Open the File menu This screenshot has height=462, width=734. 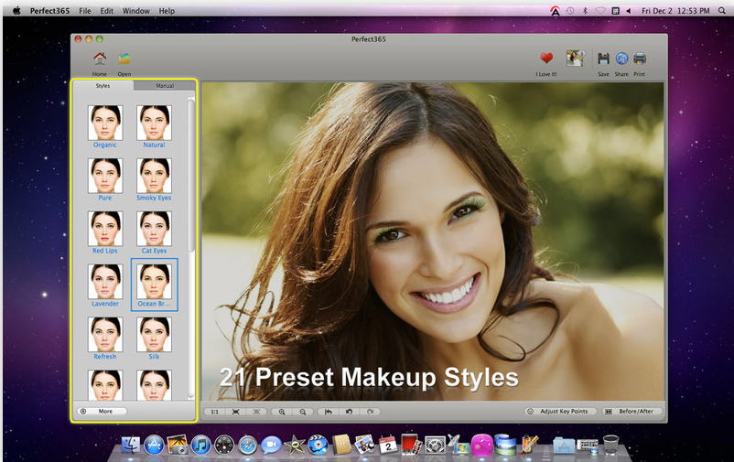85,11
